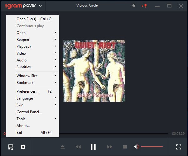Image resolution: width=188 pixels, height=156 pixels.
Task: Choose Exit Alt+F4 menu item
Action: (x=32, y=133)
